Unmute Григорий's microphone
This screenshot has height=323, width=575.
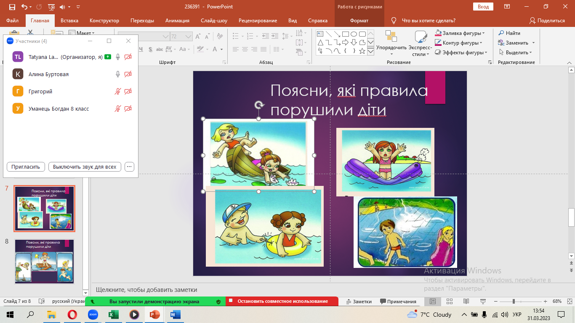[118, 91]
